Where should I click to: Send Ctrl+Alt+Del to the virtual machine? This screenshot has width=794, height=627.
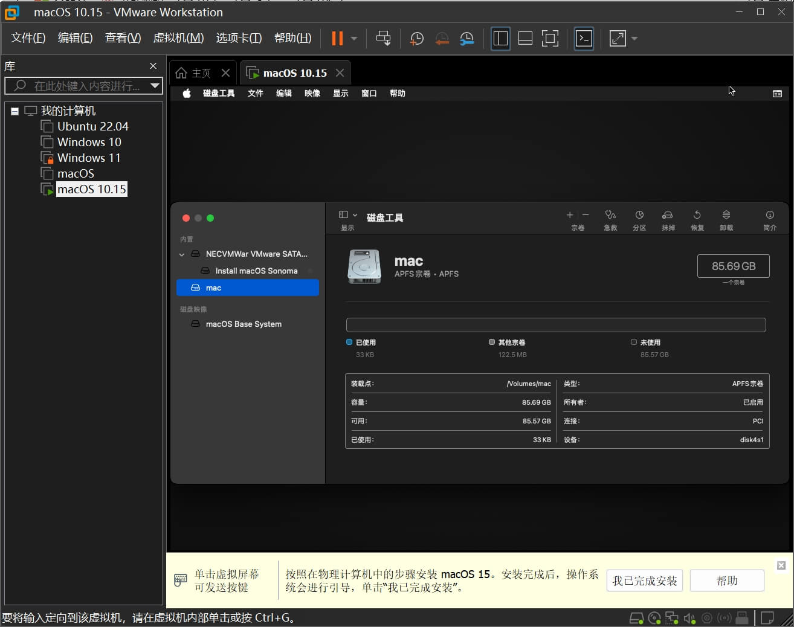coord(383,38)
